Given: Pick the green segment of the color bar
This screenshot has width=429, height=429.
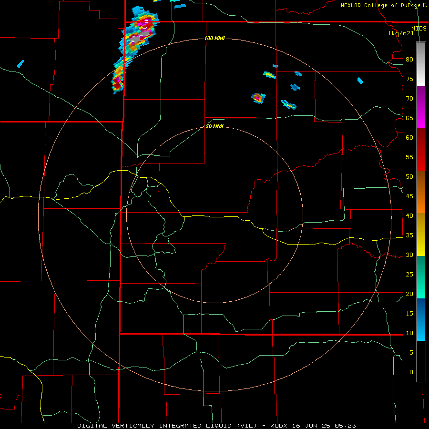Looking at the screenshot, I should pyautogui.click(x=421, y=277).
